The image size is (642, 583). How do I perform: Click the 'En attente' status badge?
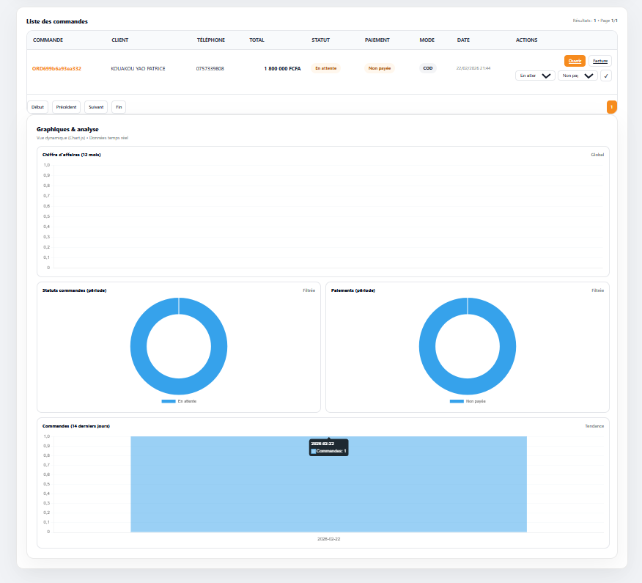point(325,68)
